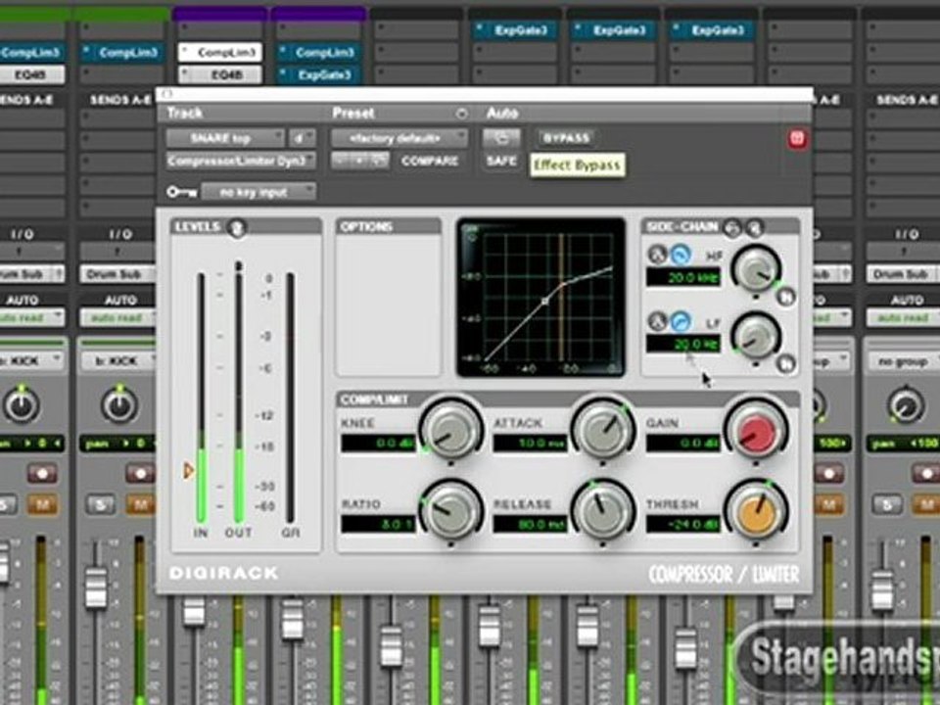Toggle phase invert icon beside LEVELS
The height and width of the screenshot is (705, 940).
[x=237, y=228]
